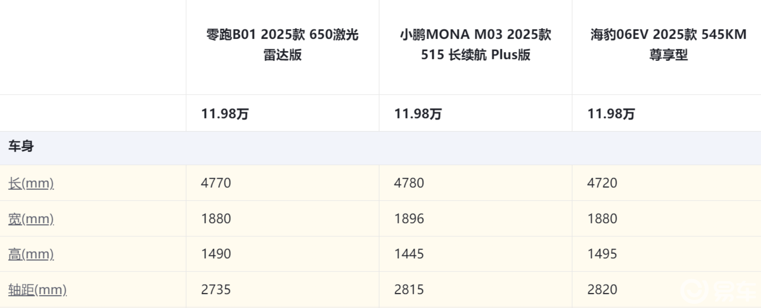Open the 轴距(mm) parameter link
The image size is (761, 308).
click(37, 290)
